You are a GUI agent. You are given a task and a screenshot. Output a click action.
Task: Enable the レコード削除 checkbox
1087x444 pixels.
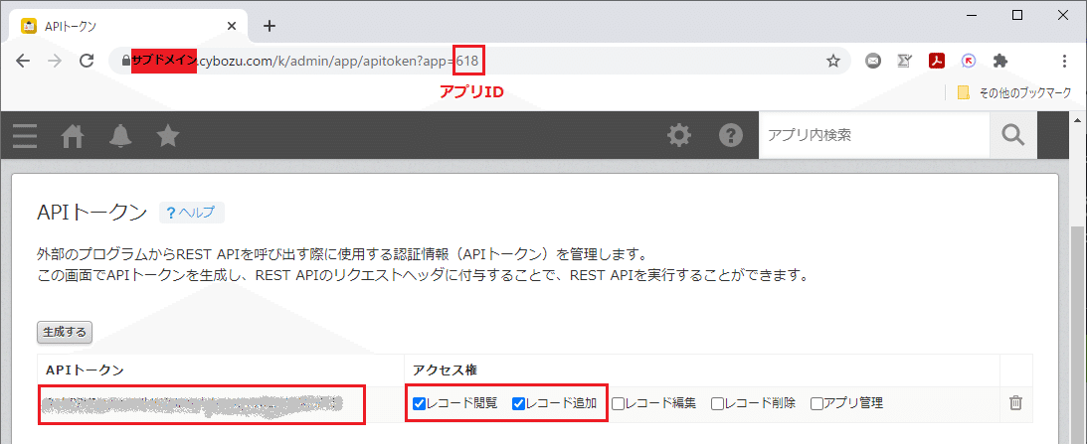[717, 403]
